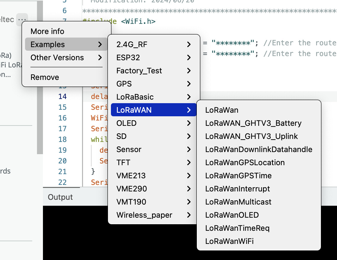Select the LoRaWanDownlinkDatahandle example
337x260 pixels.
(x=258, y=149)
